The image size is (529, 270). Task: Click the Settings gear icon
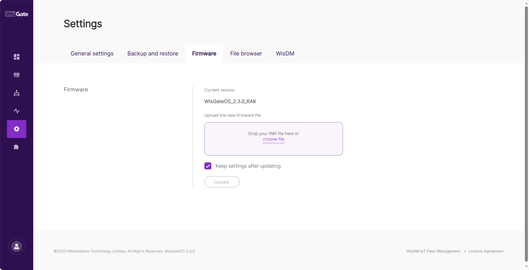[17, 129]
